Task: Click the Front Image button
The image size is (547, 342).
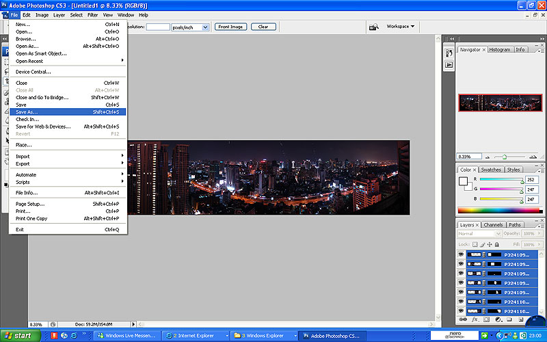Action: pyautogui.click(x=230, y=27)
